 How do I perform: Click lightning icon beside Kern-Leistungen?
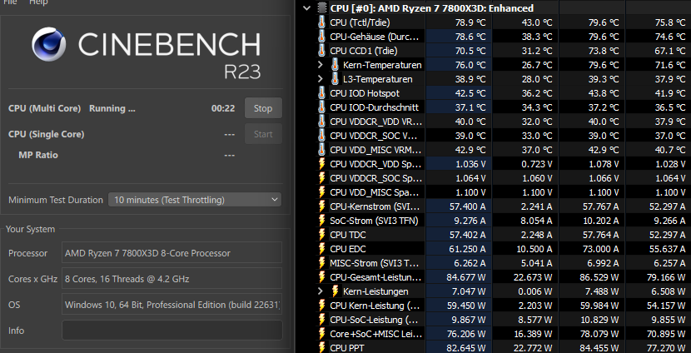pyautogui.click(x=335, y=291)
